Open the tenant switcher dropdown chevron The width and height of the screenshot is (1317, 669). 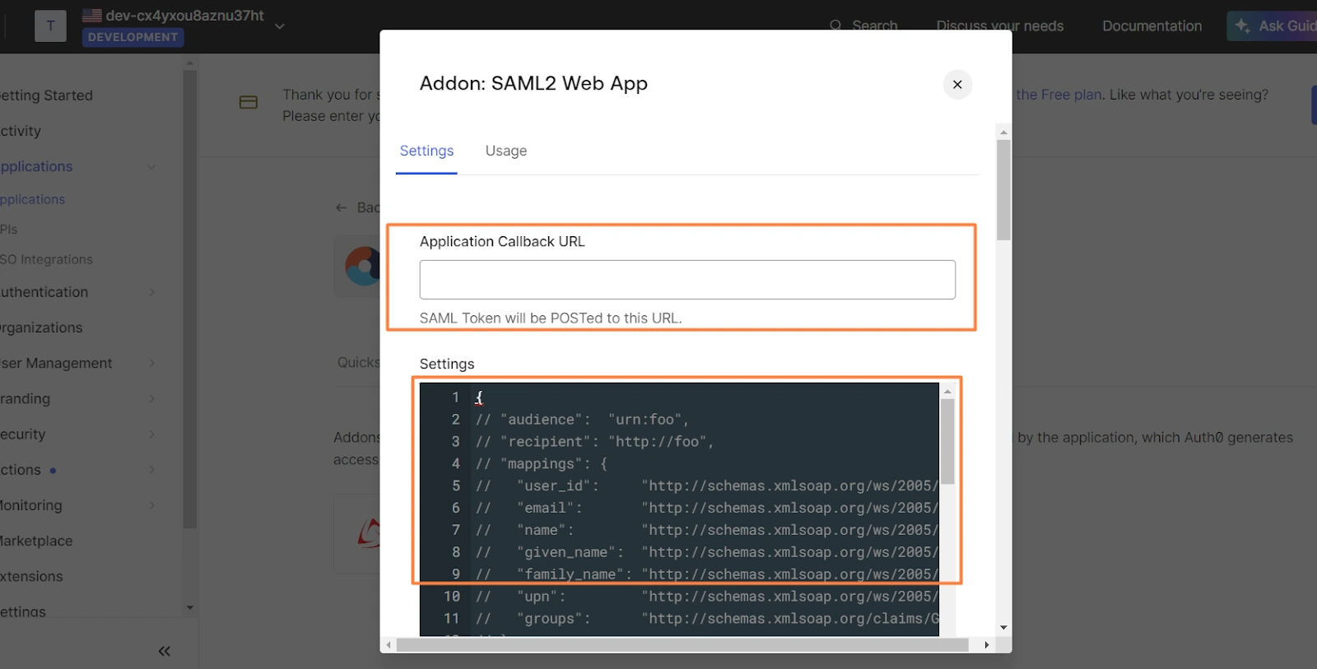280,26
